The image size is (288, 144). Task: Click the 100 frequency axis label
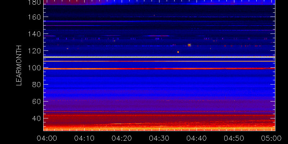tap(34, 68)
